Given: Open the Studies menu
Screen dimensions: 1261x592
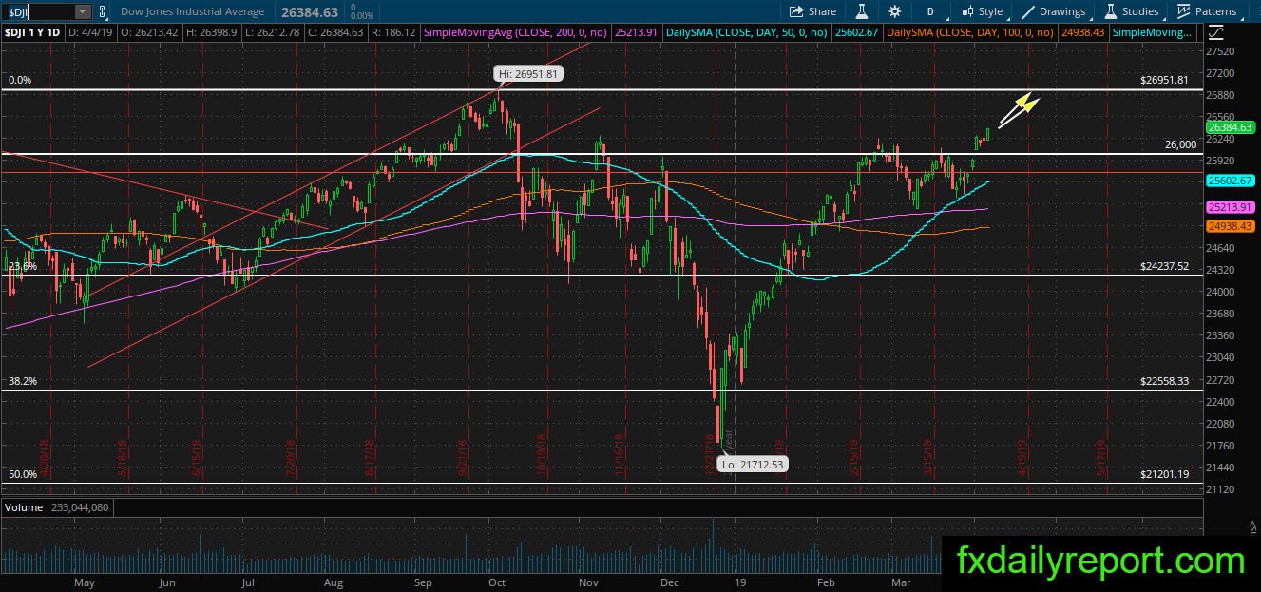Looking at the screenshot, I should click(1132, 11).
